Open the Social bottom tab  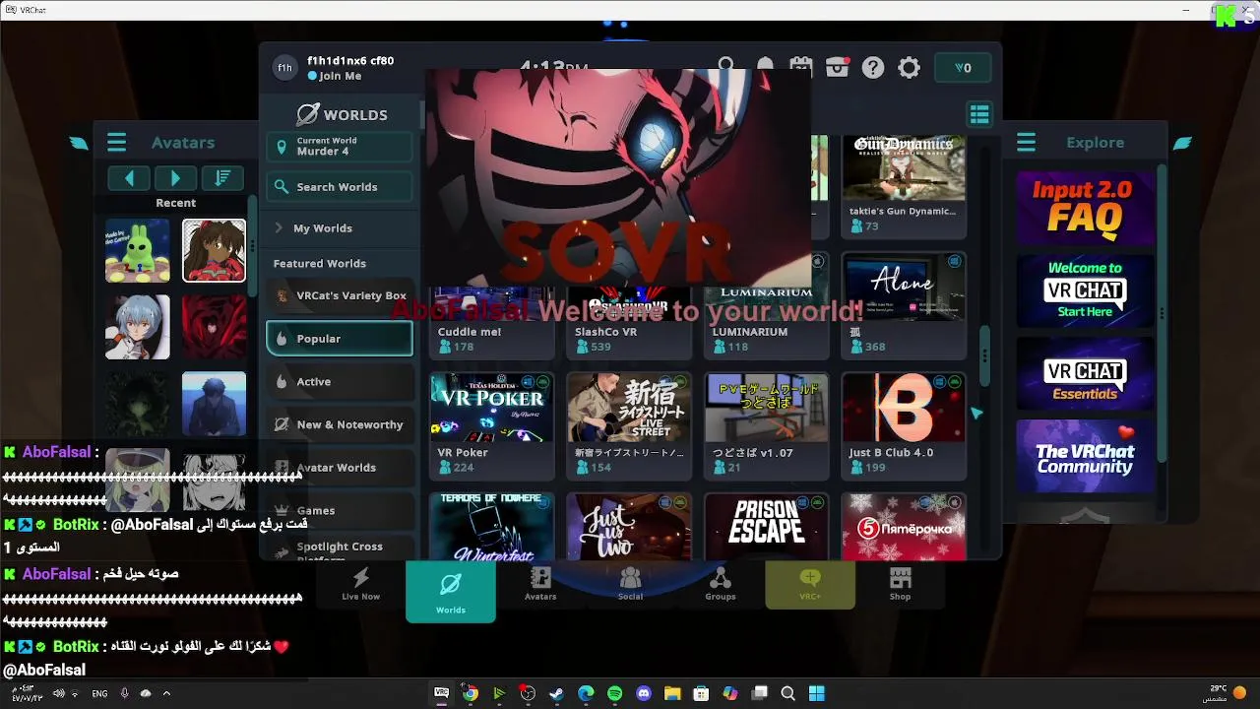tap(630, 584)
